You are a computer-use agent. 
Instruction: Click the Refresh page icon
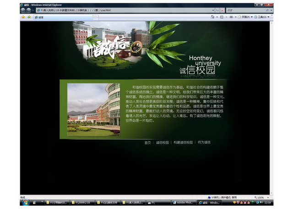point(217,10)
